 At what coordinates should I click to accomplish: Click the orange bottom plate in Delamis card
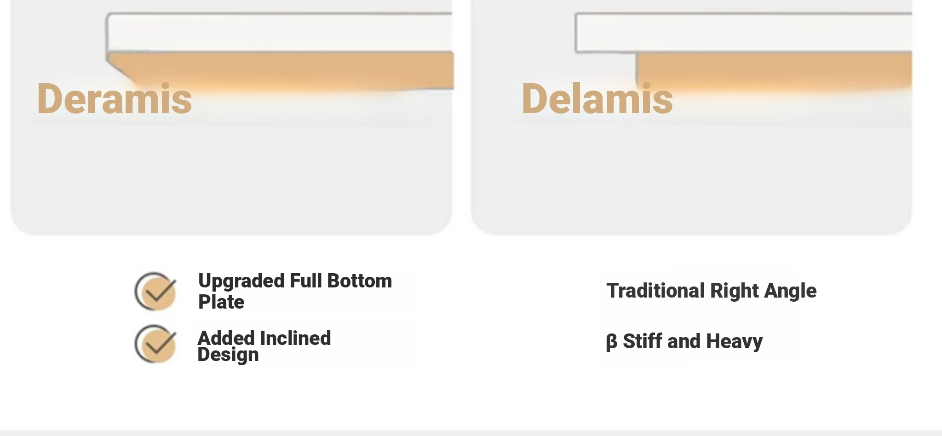click(774, 70)
